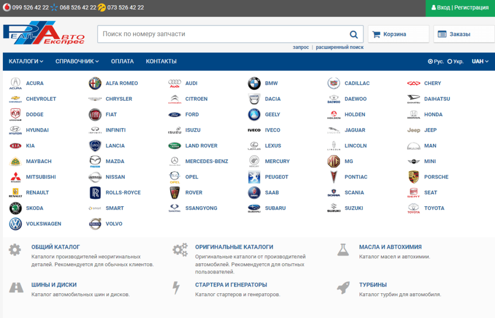
Task: Click the rocket icon for turbines
Action: coord(343,288)
